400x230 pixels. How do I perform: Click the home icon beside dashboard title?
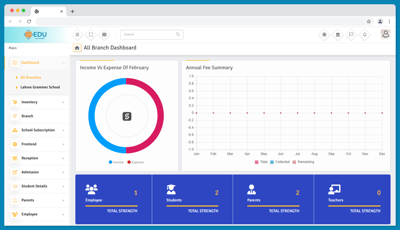click(77, 48)
